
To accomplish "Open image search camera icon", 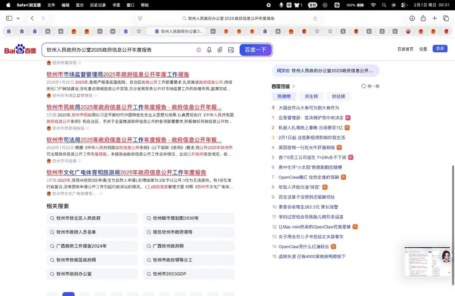I will pyautogui.click(x=231, y=50).
